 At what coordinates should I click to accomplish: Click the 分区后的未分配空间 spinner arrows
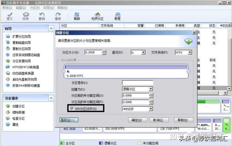tap(151, 102)
